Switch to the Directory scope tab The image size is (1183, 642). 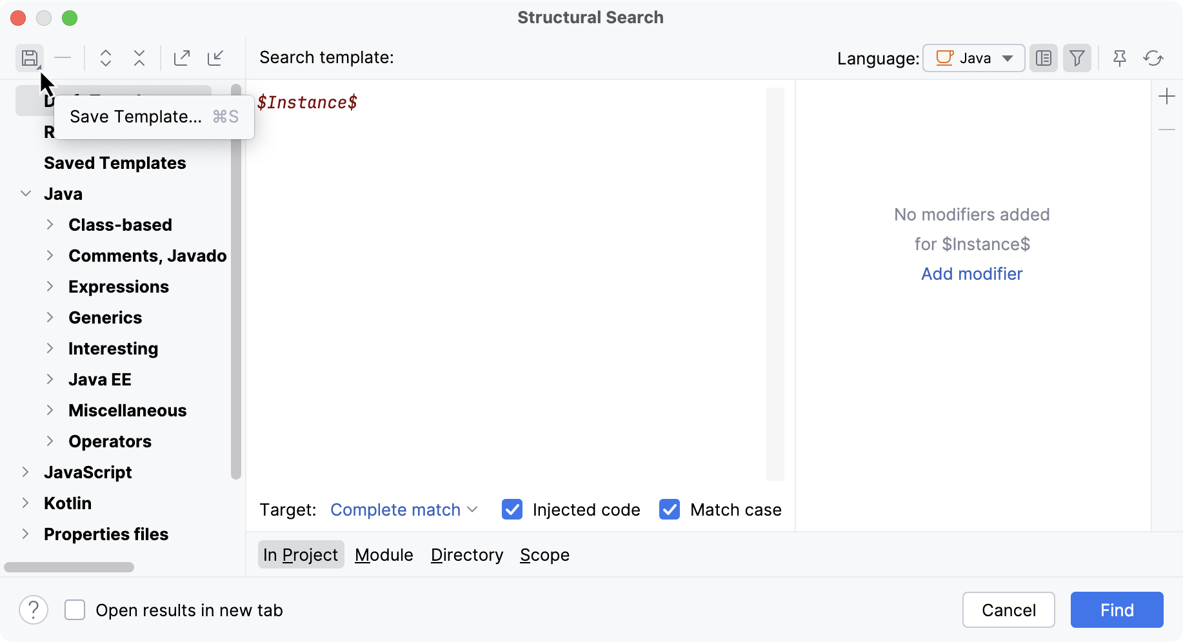[467, 554]
